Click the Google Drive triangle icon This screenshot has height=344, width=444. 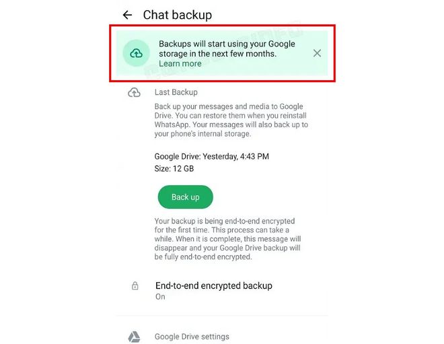click(134, 337)
